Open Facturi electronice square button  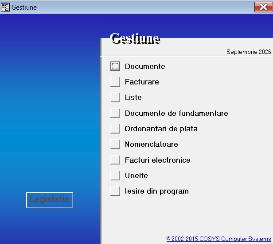click(x=115, y=160)
